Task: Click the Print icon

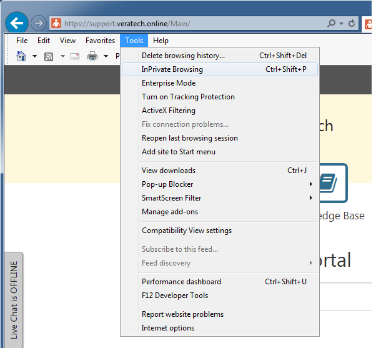Action: 92,56
